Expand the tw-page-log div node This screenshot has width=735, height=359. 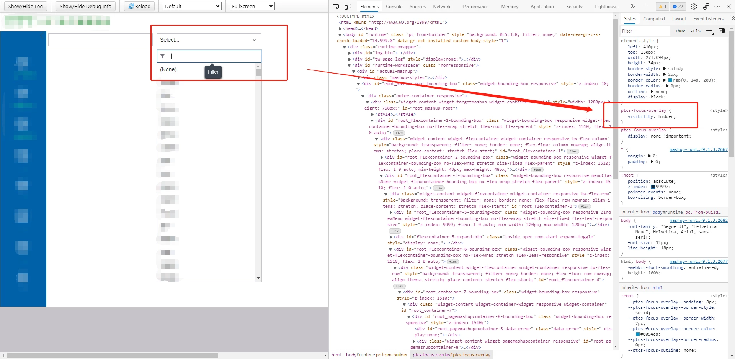point(349,59)
